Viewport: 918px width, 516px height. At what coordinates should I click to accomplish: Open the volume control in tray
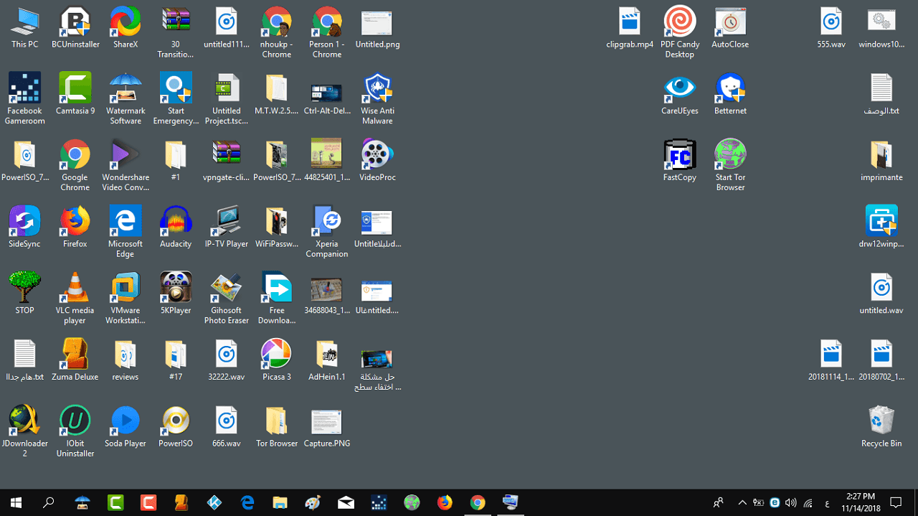[791, 502]
